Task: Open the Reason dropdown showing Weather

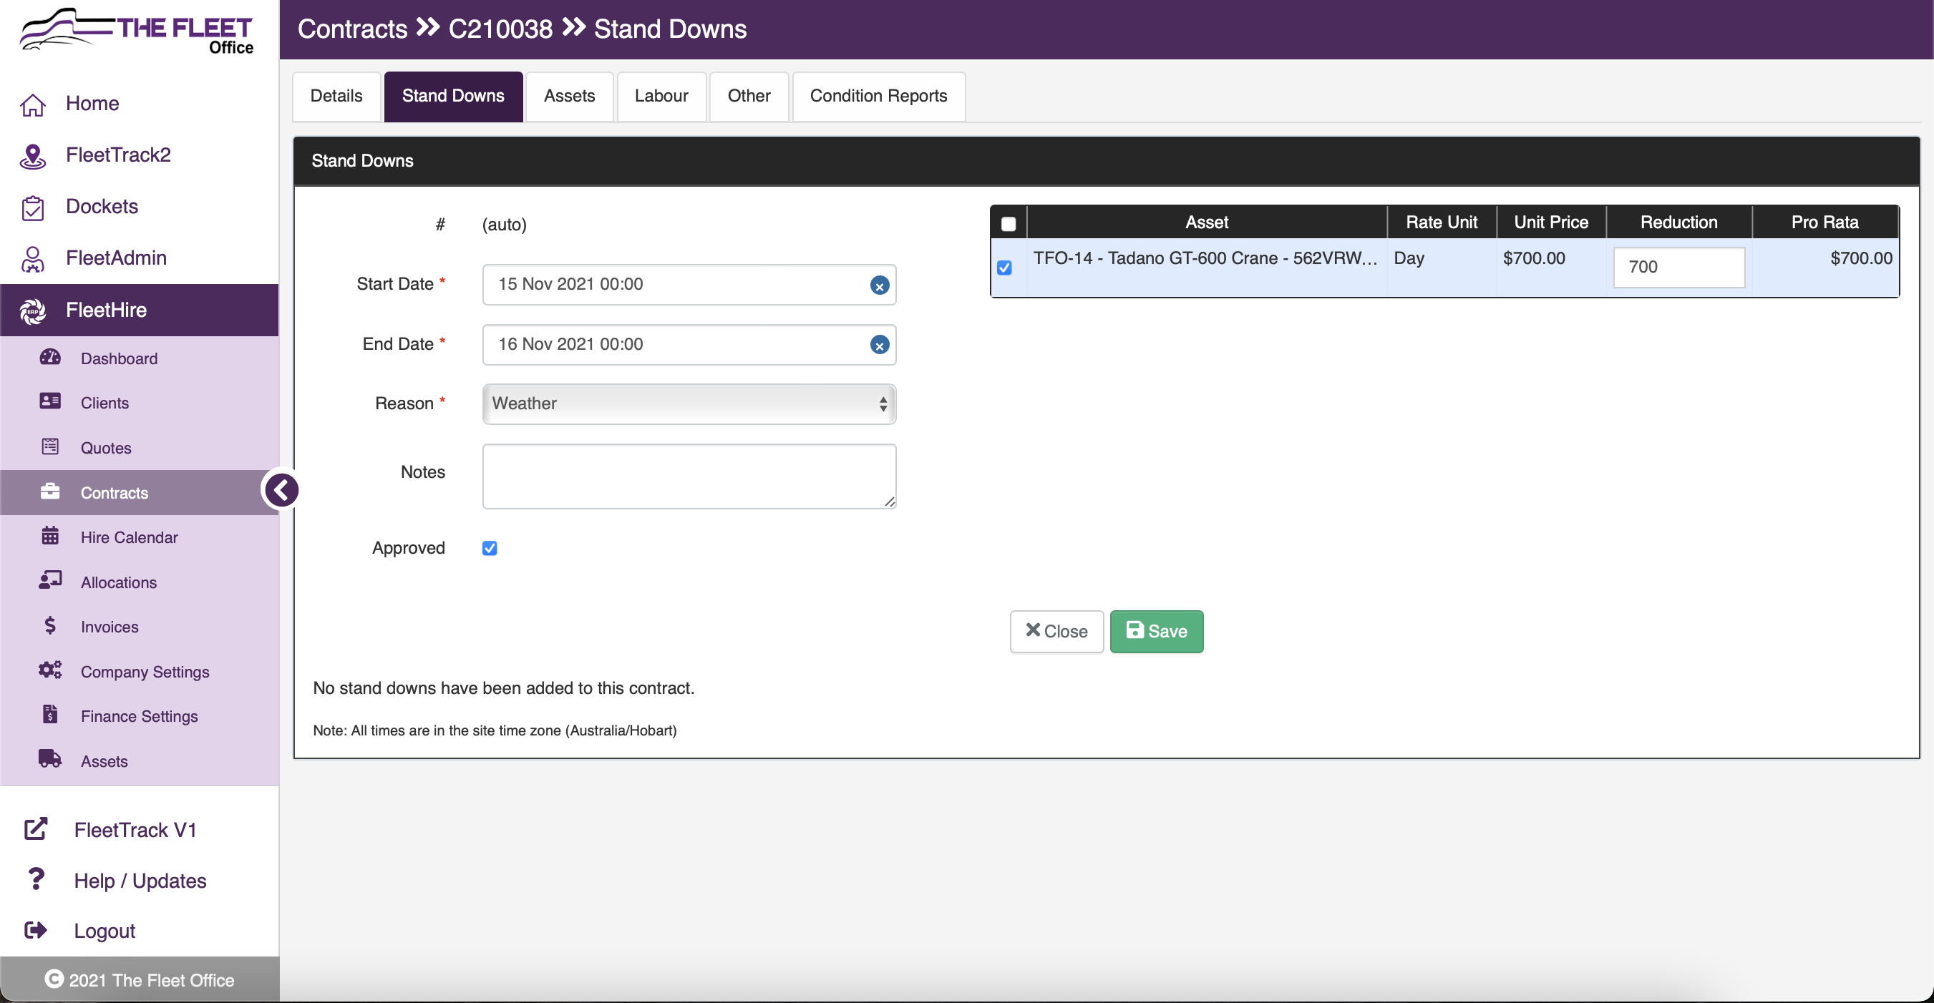Action: point(689,403)
